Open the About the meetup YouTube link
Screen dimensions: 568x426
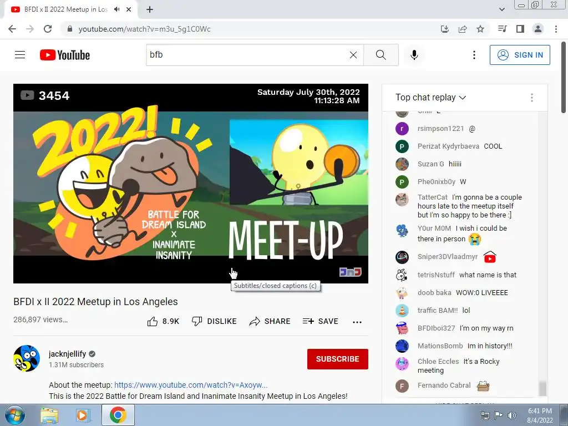[x=191, y=385]
